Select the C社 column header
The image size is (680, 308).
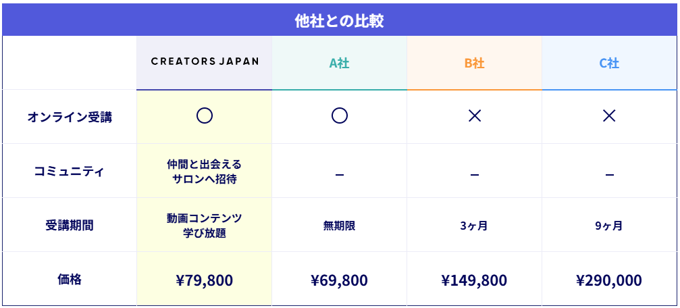click(x=609, y=63)
